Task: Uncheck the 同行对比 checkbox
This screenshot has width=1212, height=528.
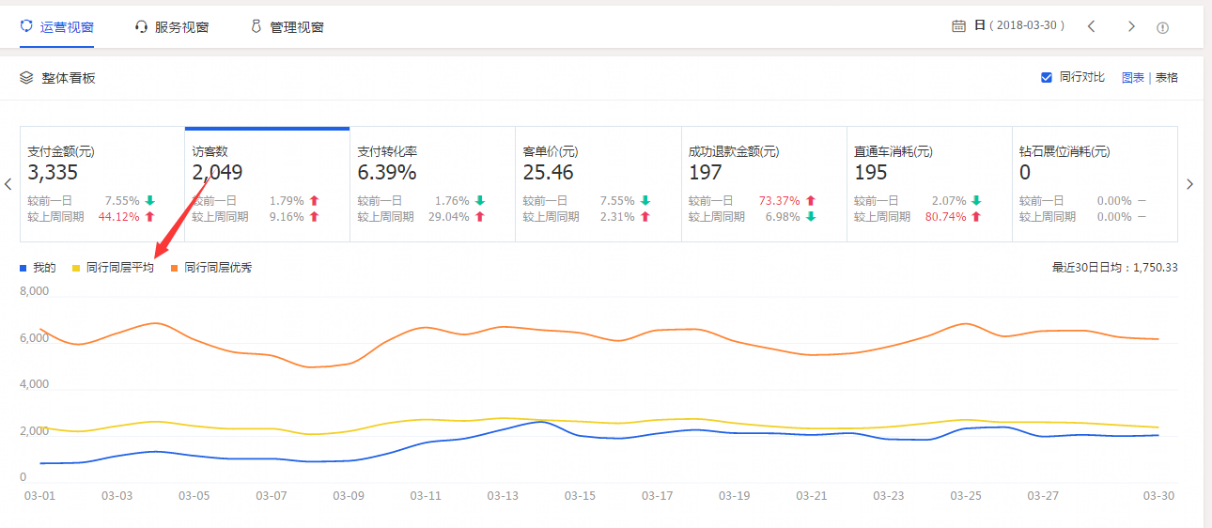Action: click(1047, 78)
